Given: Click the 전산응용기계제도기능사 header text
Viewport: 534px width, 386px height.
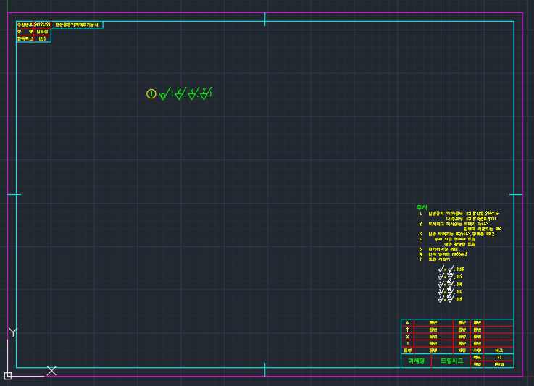Looking at the screenshot, I should pyautogui.click(x=77, y=25).
